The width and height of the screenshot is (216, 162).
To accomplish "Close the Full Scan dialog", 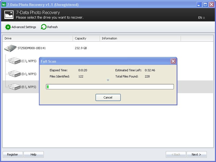I will point(173,61).
